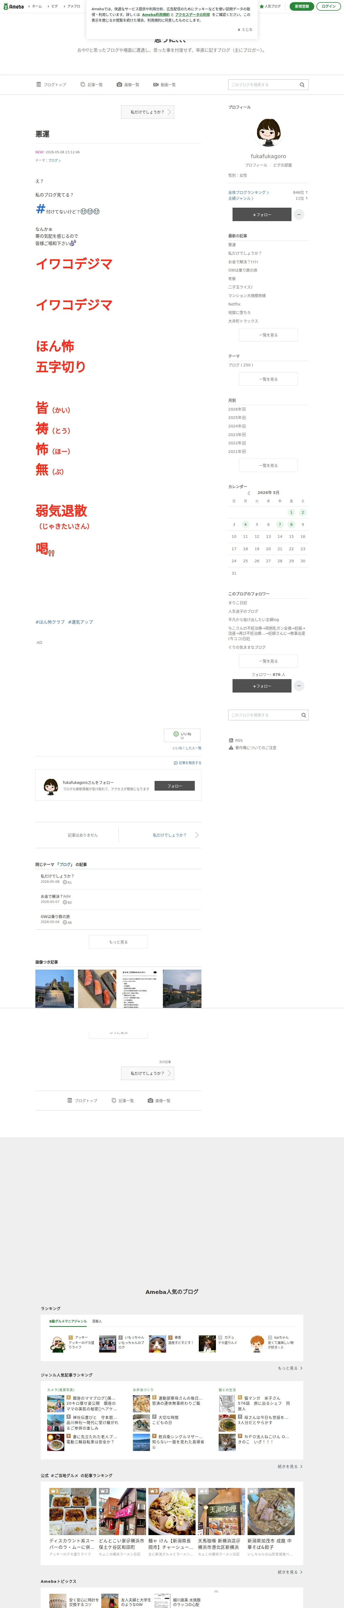
Task: Click the アクセスデータの利用 link in the cookie notice
Action: coord(193,14)
